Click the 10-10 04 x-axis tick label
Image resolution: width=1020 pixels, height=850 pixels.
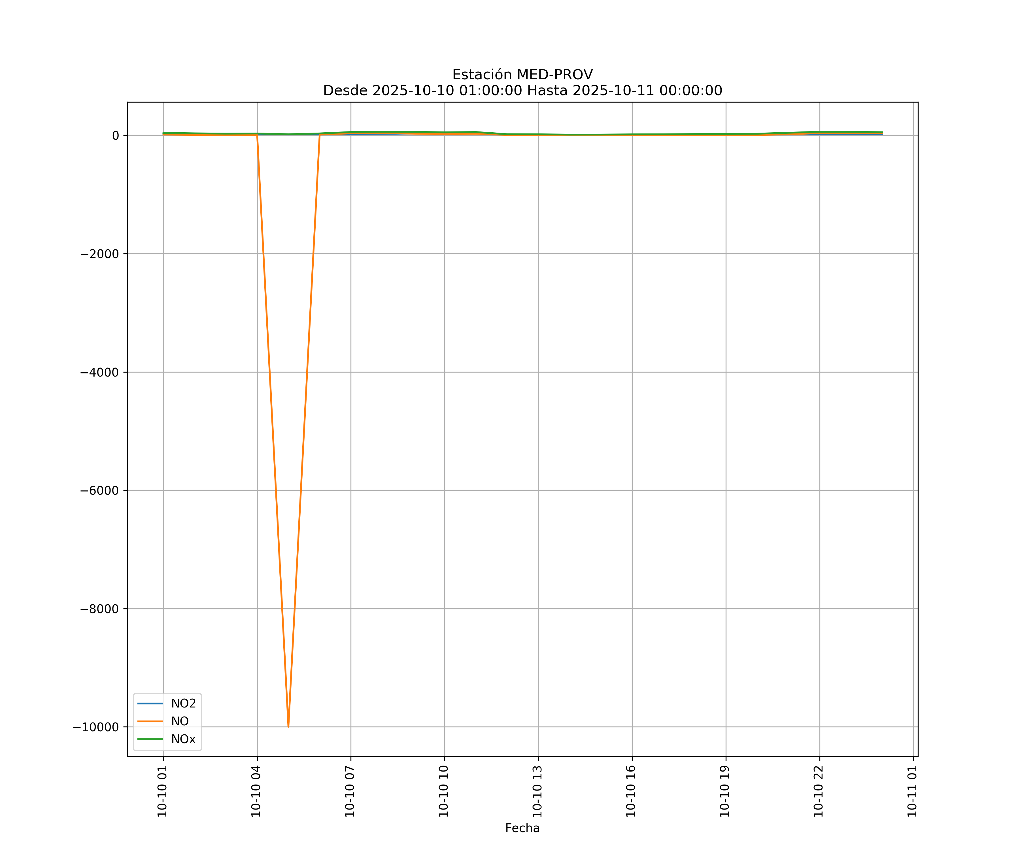click(x=256, y=791)
